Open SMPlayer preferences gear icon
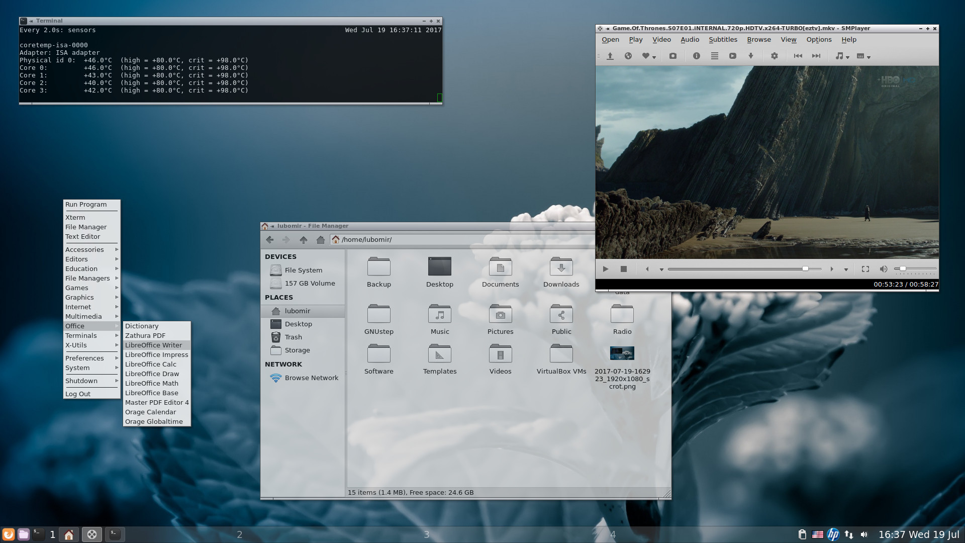965x543 pixels. tap(775, 56)
